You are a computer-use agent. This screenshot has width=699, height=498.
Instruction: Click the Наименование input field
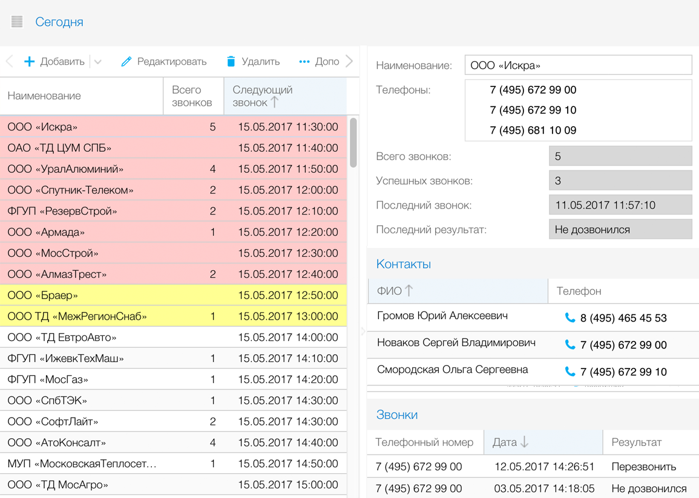pos(578,65)
